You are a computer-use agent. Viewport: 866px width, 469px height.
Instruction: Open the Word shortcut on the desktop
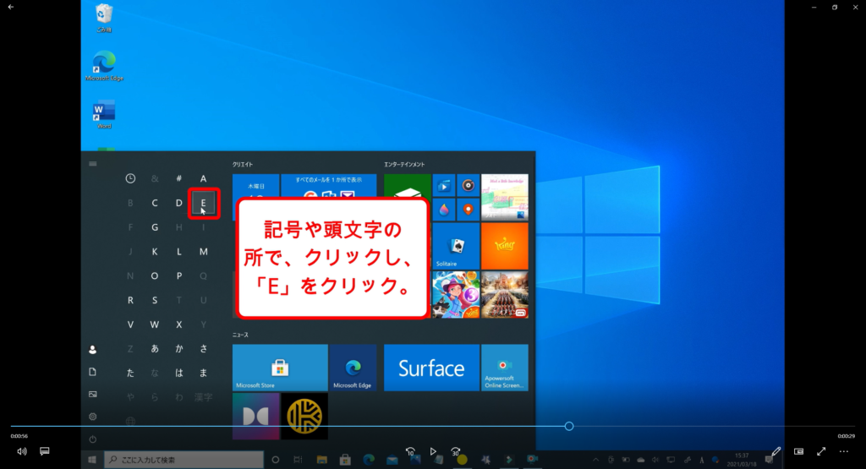coord(104,114)
